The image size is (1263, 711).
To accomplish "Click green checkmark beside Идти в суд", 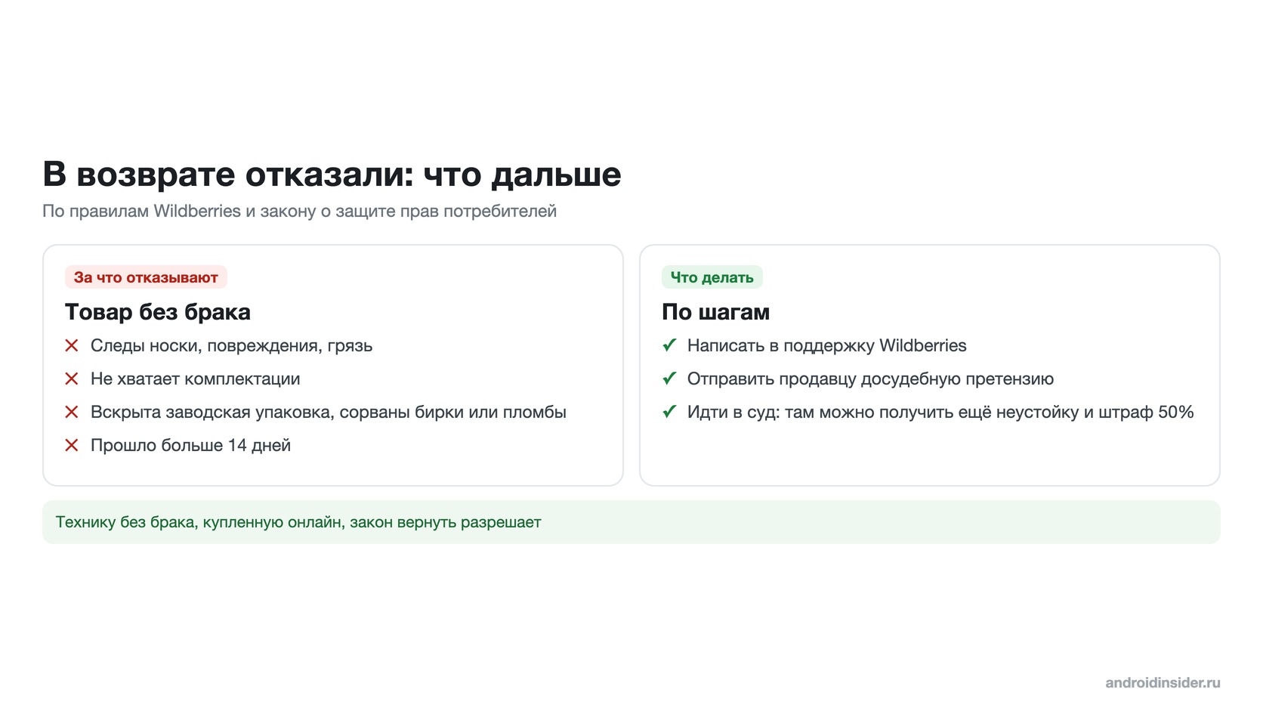I will (x=669, y=412).
